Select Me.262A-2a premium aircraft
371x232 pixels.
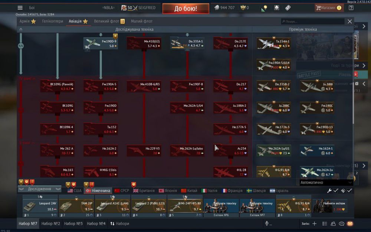coord(317,172)
